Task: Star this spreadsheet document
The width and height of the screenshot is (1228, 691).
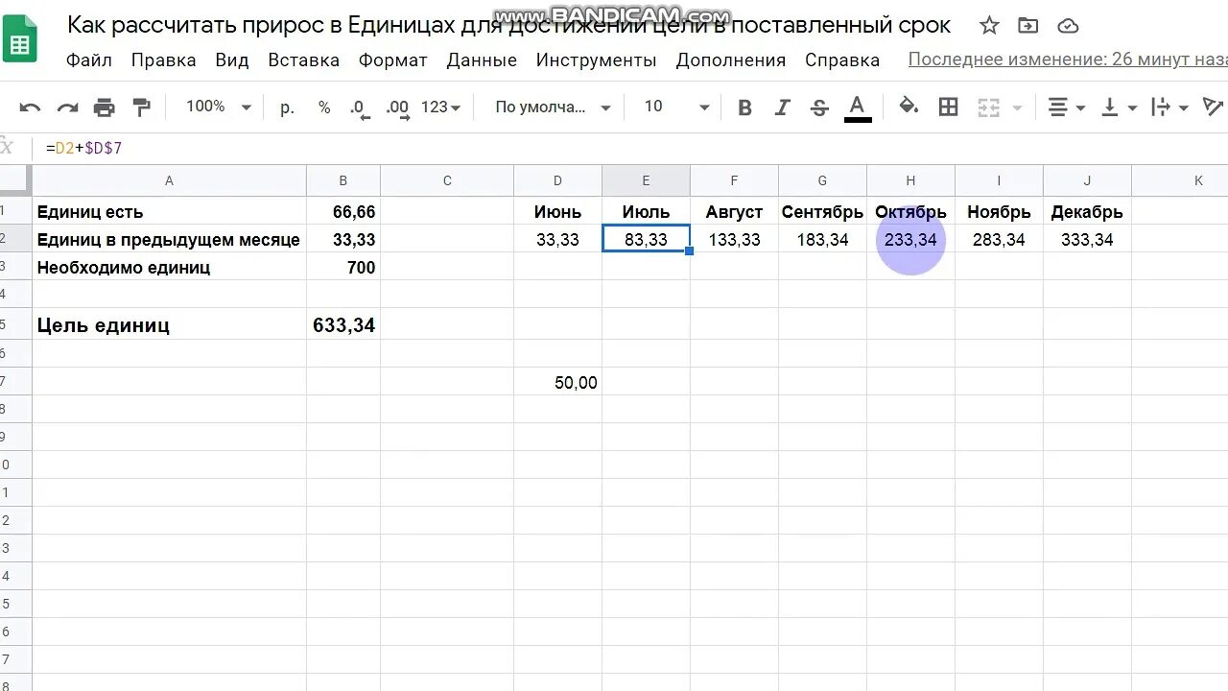Action: click(989, 26)
